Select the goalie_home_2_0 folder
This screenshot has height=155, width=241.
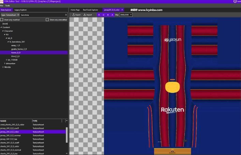19,49
